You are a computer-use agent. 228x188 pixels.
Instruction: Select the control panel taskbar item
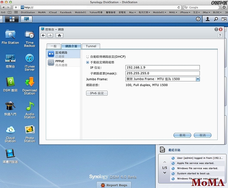[x=26, y=19]
